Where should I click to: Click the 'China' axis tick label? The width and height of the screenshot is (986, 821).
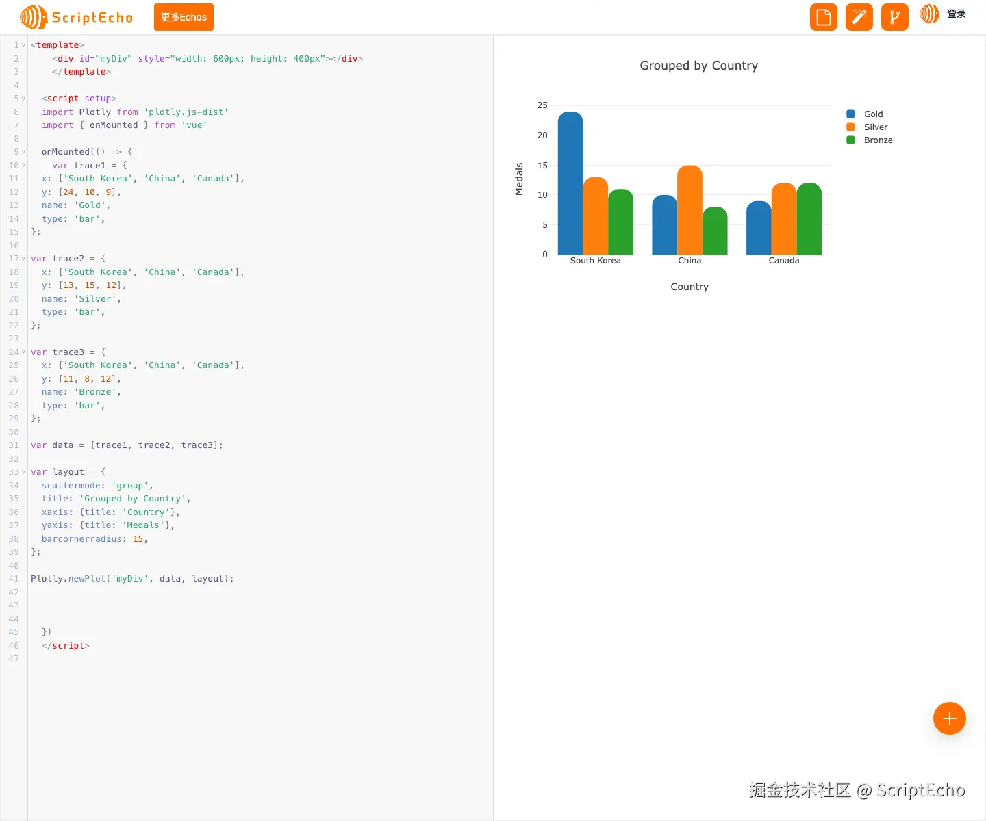tap(690, 261)
